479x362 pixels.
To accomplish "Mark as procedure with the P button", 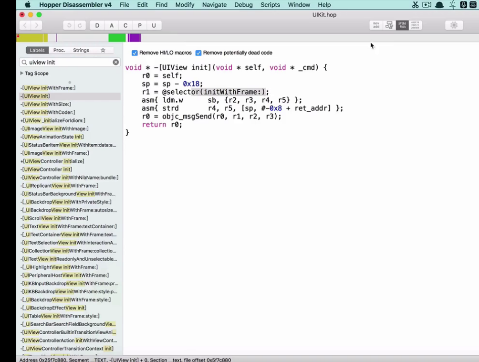I will click(x=140, y=25).
